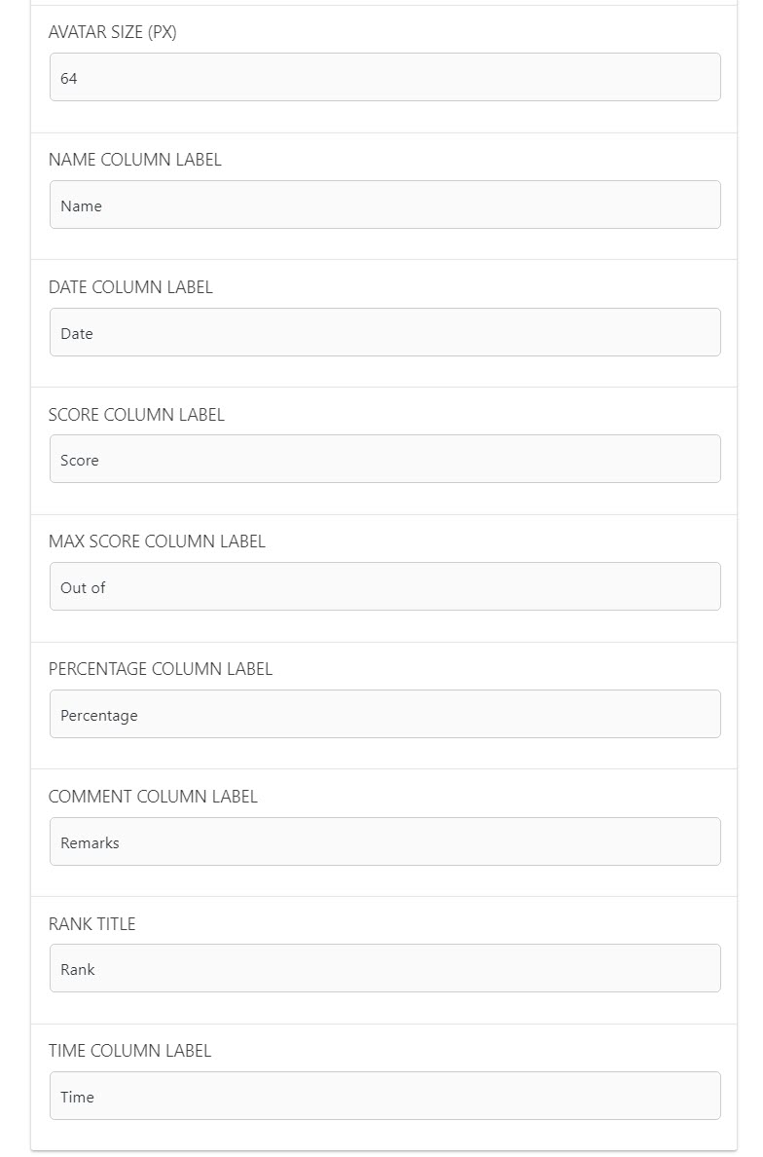Click into the Name Column Label field
The image size is (763, 1157).
click(x=384, y=205)
